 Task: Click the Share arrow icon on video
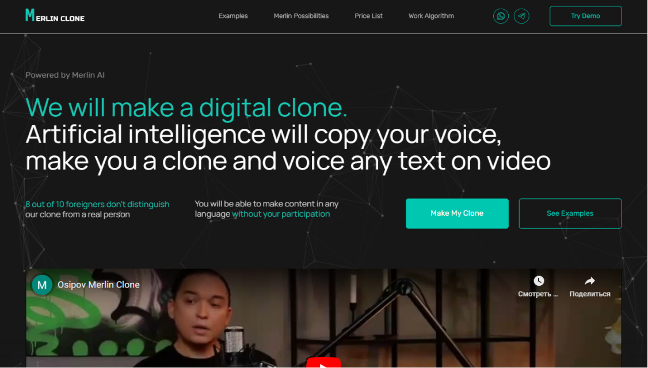pyautogui.click(x=590, y=281)
